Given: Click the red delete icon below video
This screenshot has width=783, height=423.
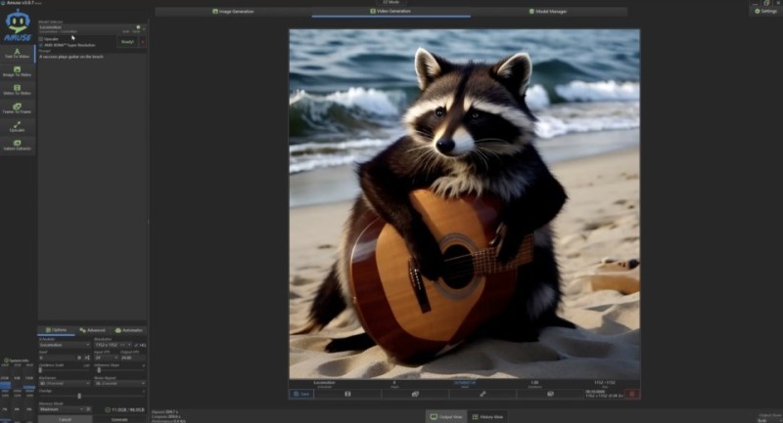Looking at the screenshot, I should click(x=632, y=394).
